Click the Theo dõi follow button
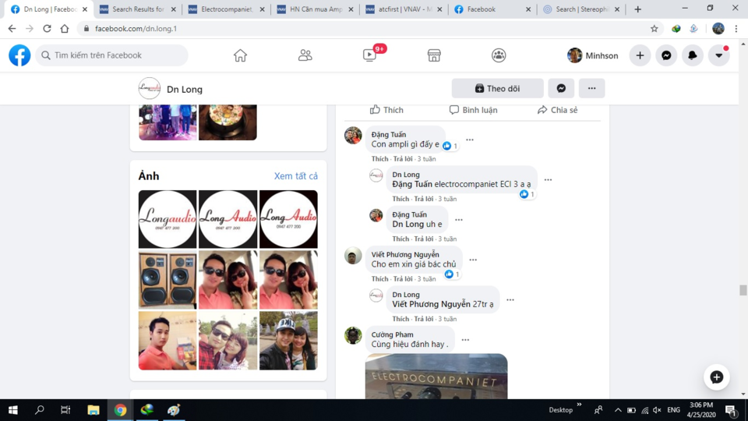Image resolution: width=748 pixels, height=421 pixels. (498, 88)
